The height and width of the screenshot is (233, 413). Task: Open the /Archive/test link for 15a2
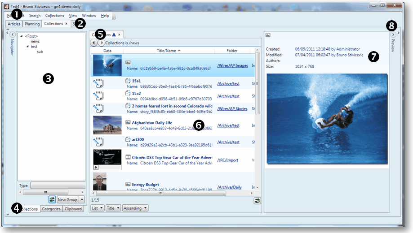click(x=228, y=96)
